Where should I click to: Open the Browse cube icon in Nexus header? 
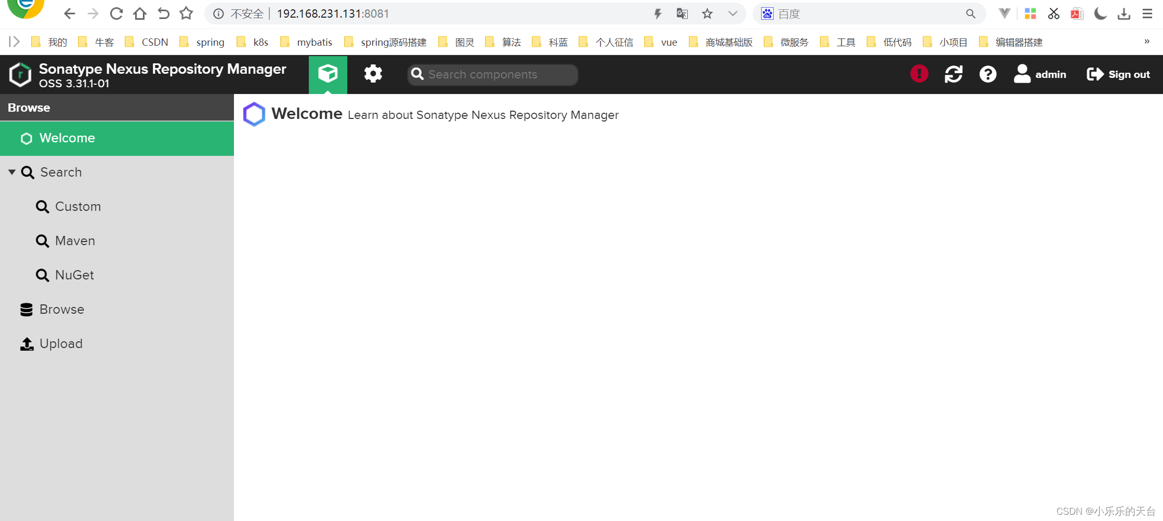[328, 74]
